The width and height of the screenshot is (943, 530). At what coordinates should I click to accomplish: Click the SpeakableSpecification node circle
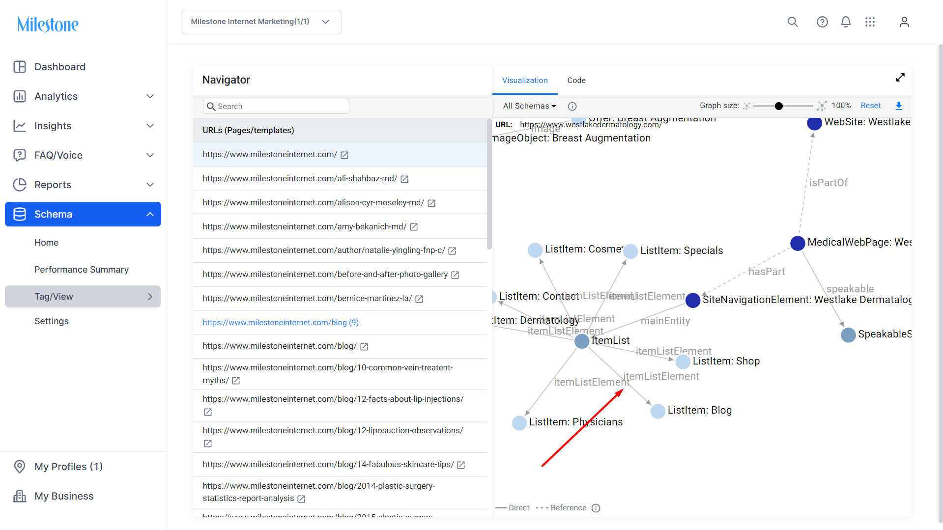(848, 335)
